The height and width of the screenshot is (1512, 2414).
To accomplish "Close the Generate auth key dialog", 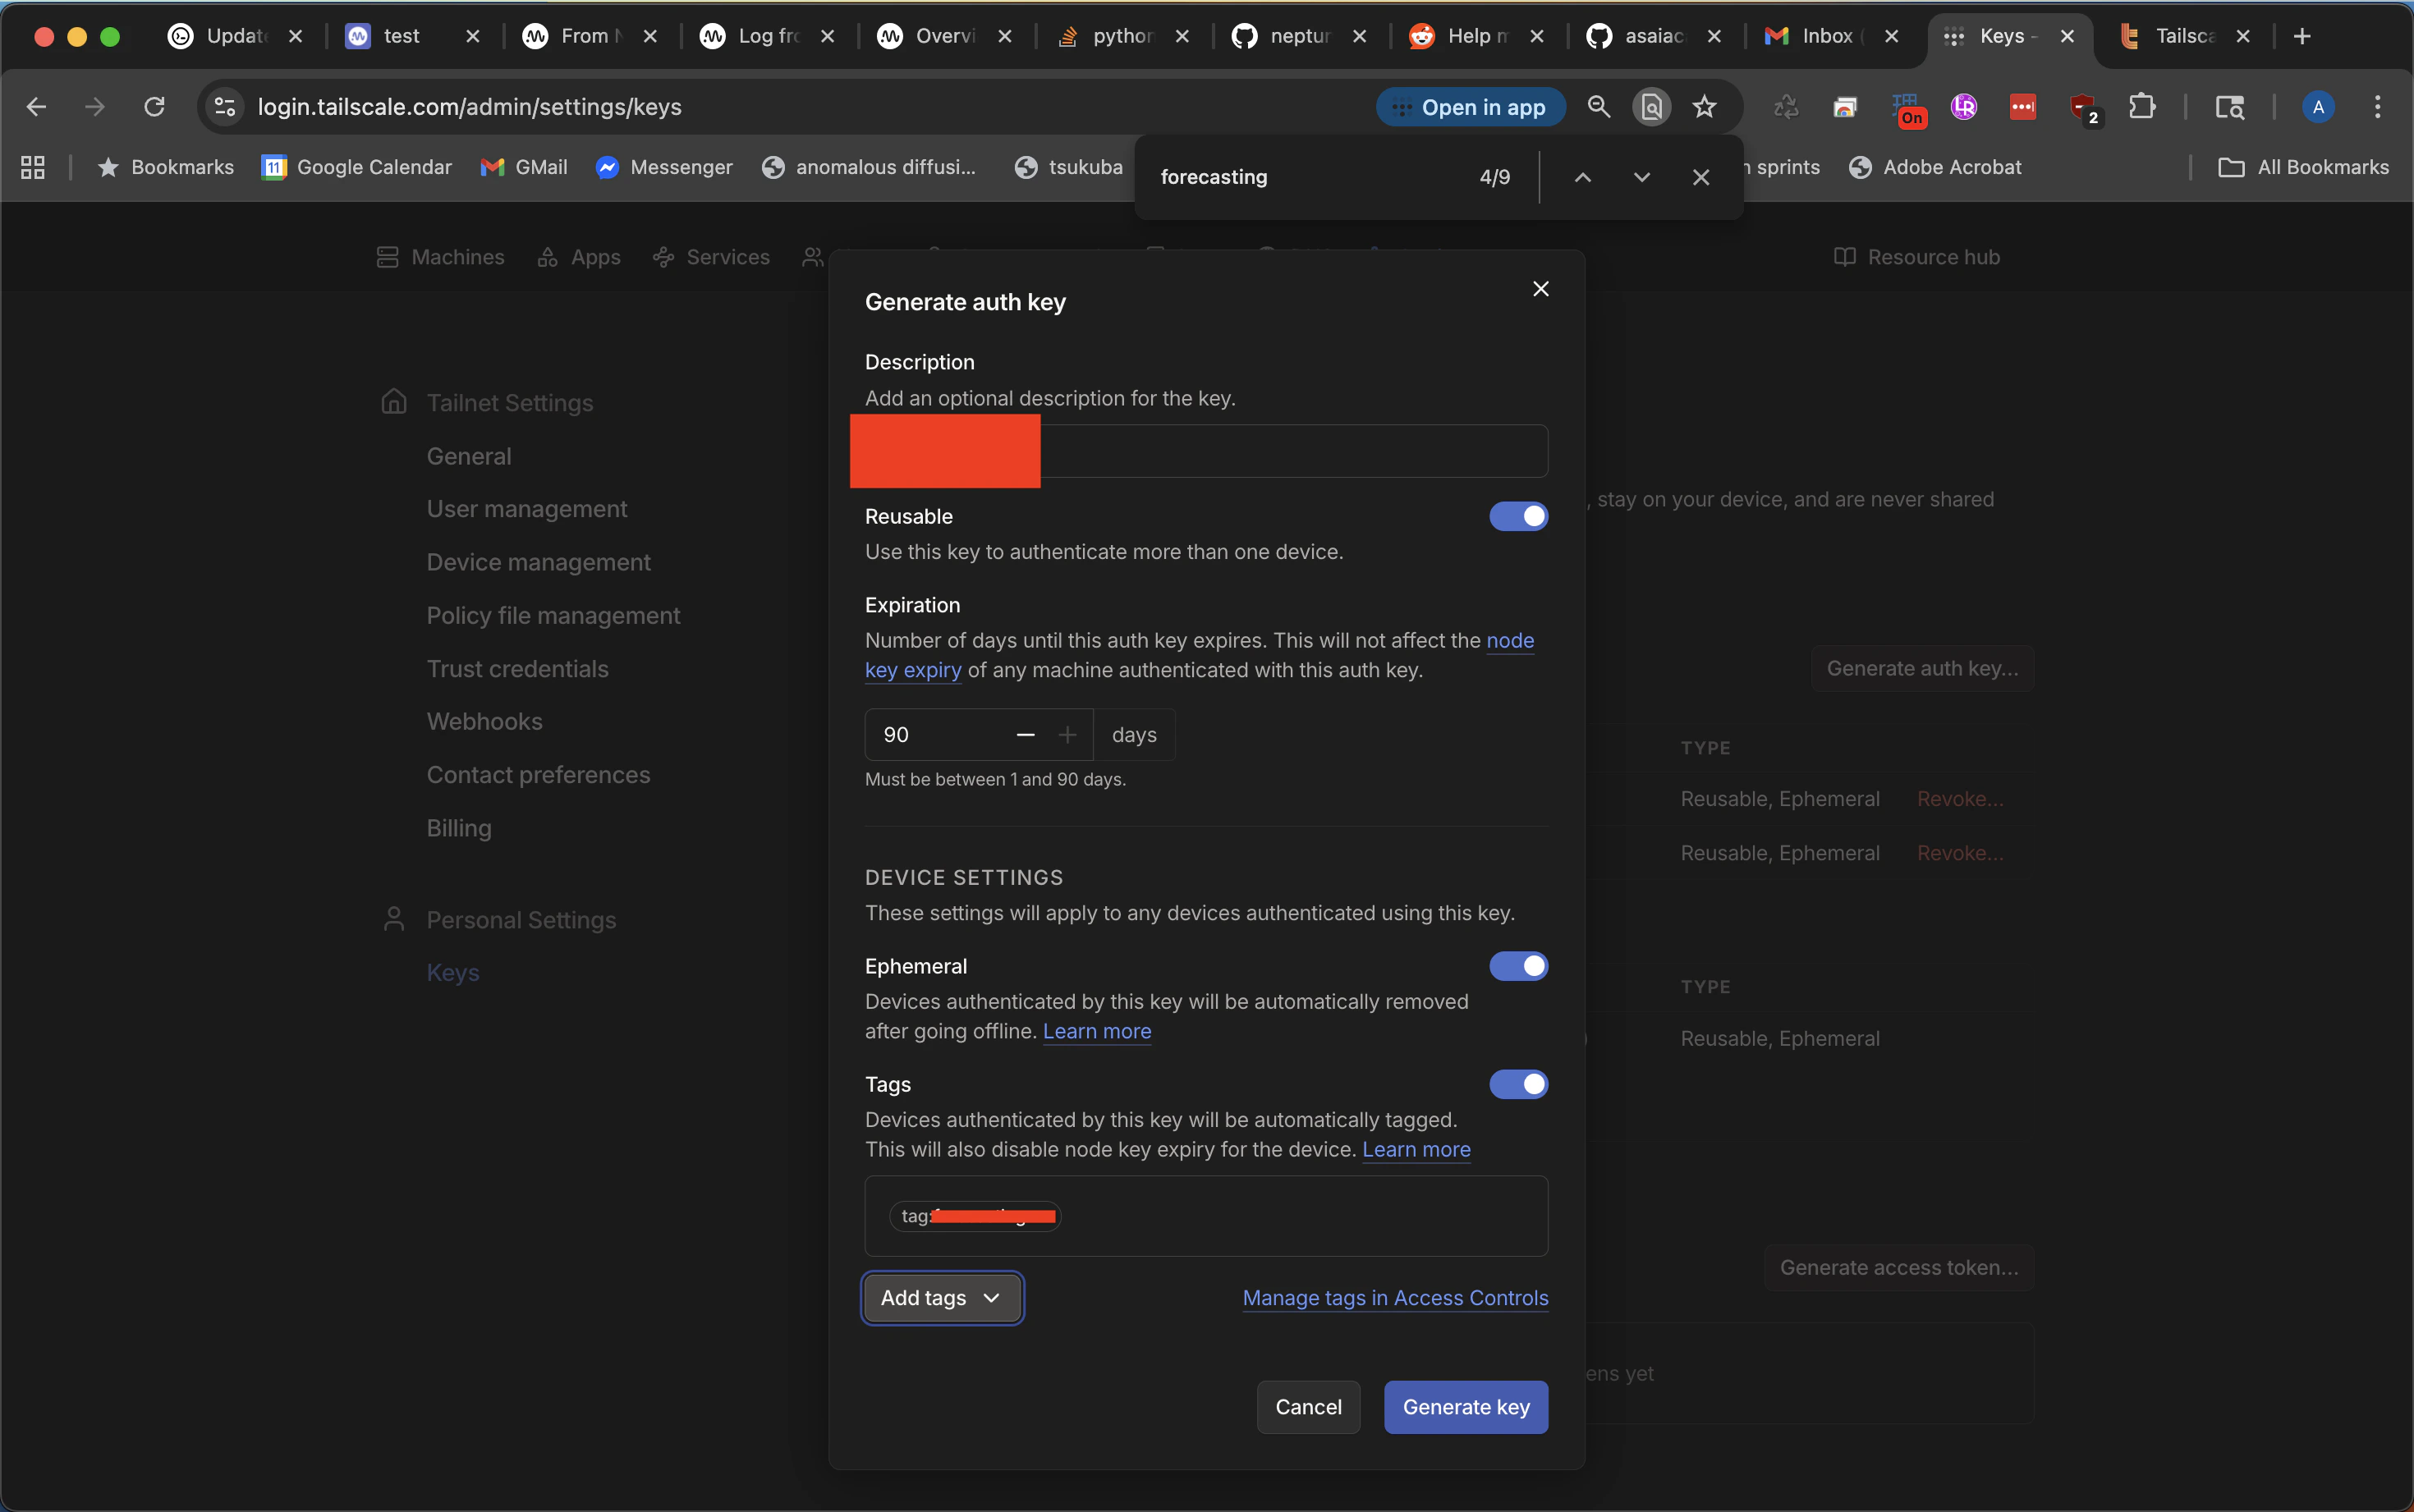I will point(1540,289).
